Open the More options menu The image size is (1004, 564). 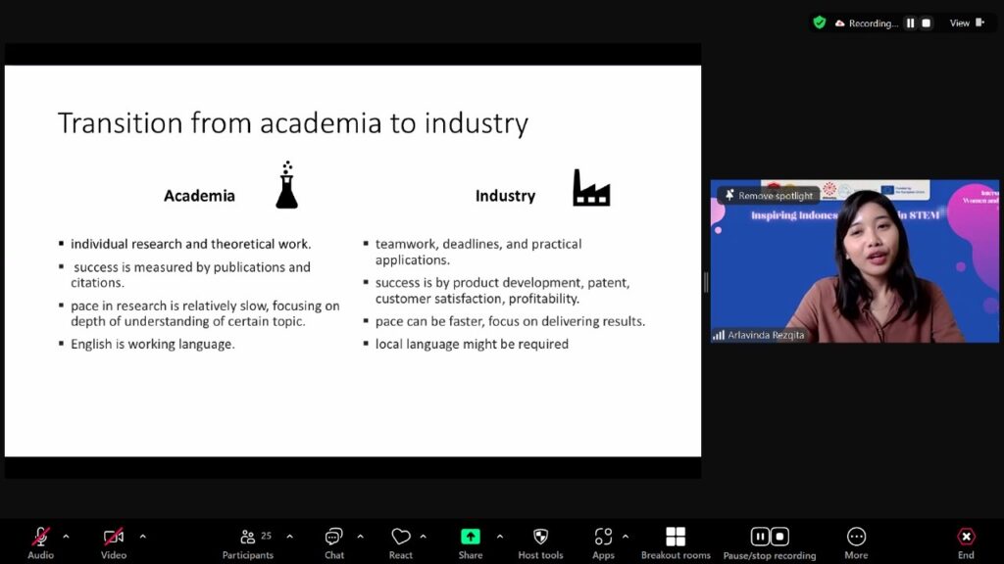click(856, 542)
